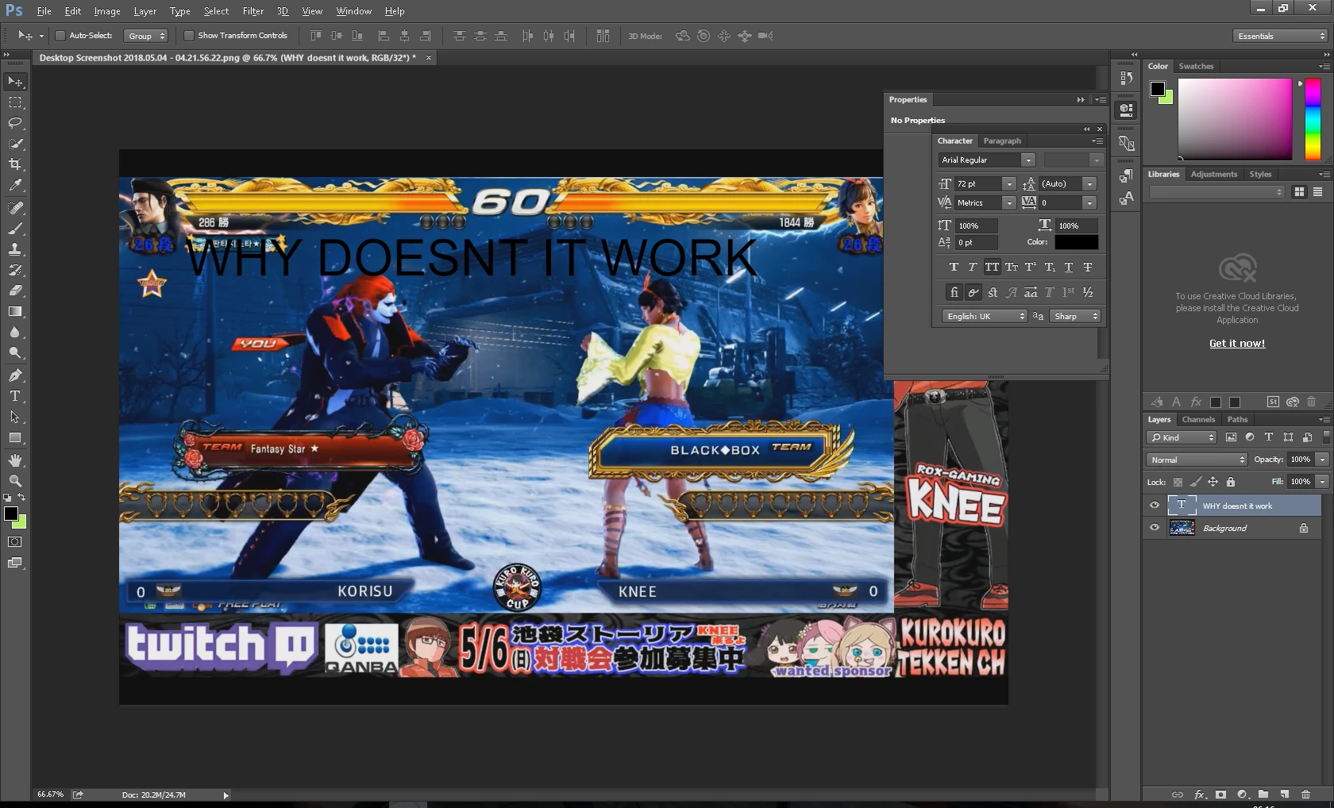
Task: Switch to the Paragraph tab
Action: click(1002, 141)
